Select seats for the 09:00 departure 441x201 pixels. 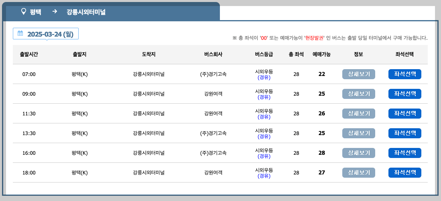click(405, 94)
